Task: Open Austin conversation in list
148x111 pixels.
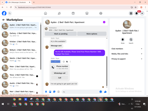Action: point(20,84)
